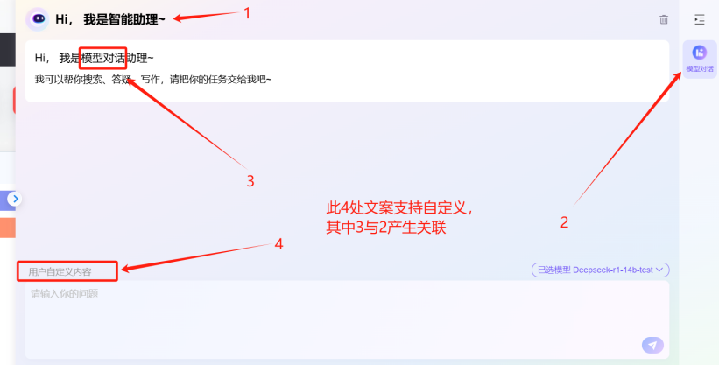Viewport: 719px width, 365px height.
Task: Send message with the paper plane icon
Action: [x=652, y=345]
